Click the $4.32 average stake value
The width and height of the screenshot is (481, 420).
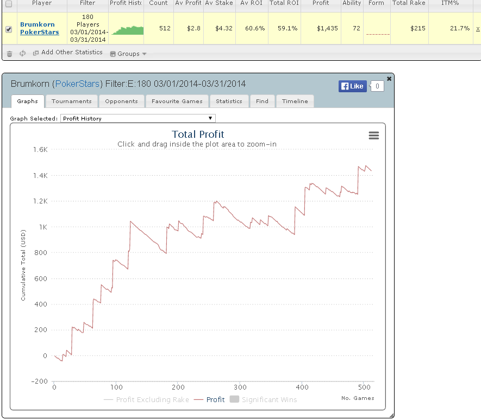coord(224,29)
